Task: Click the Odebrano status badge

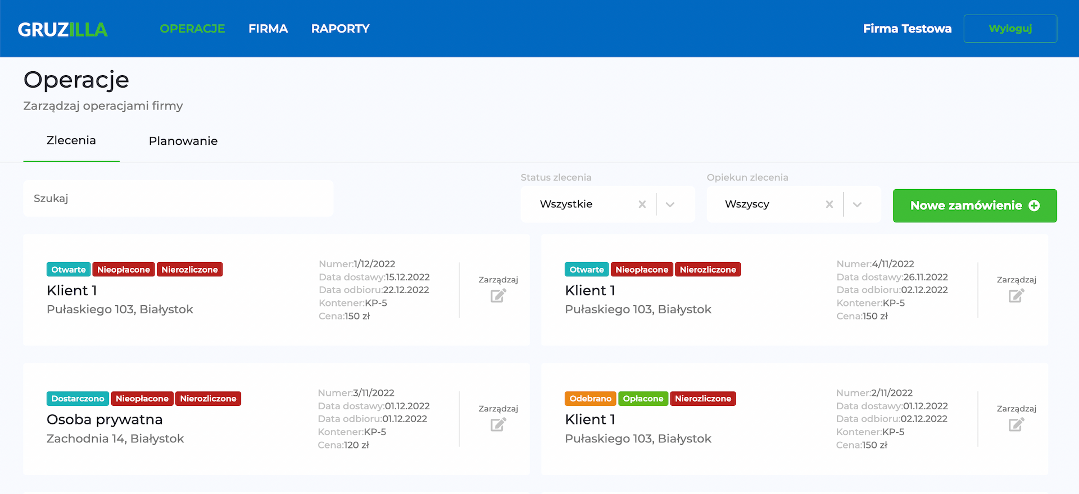Action: 590,399
